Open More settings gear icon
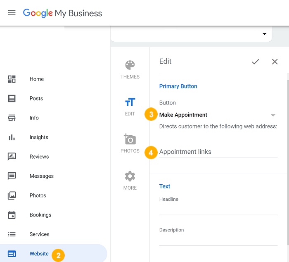Screen dimensions: 289x262 coord(130,176)
